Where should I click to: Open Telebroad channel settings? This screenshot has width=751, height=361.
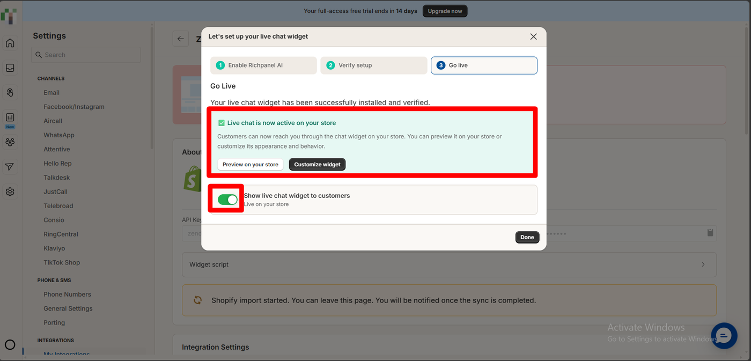[58, 206]
